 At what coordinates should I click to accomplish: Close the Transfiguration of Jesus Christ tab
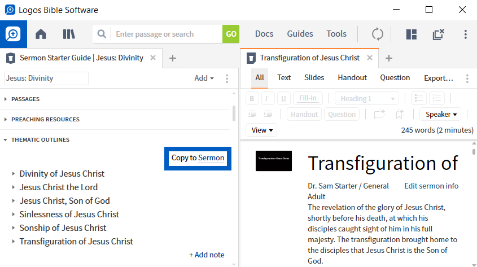[370, 58]
